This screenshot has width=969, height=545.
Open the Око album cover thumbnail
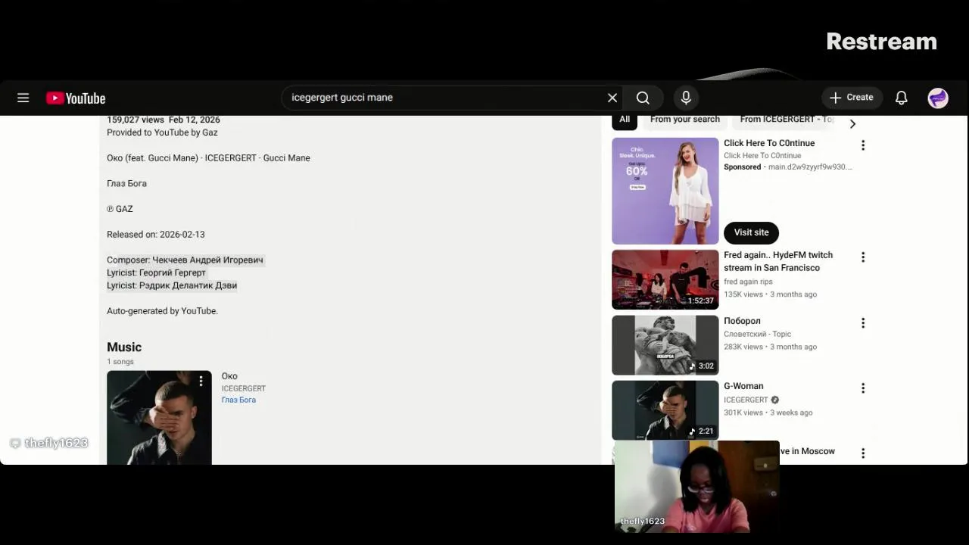pos(159,417)
